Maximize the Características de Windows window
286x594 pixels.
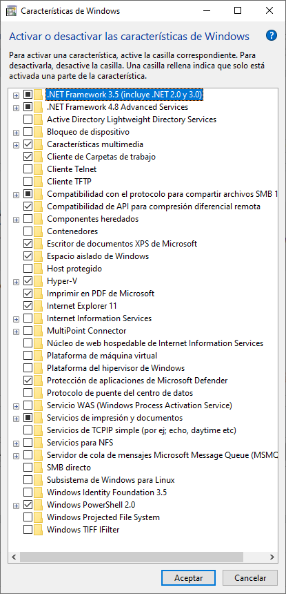238,10
